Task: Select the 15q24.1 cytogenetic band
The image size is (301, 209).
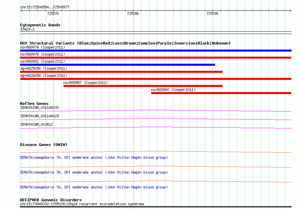Action: click(27, 29)
